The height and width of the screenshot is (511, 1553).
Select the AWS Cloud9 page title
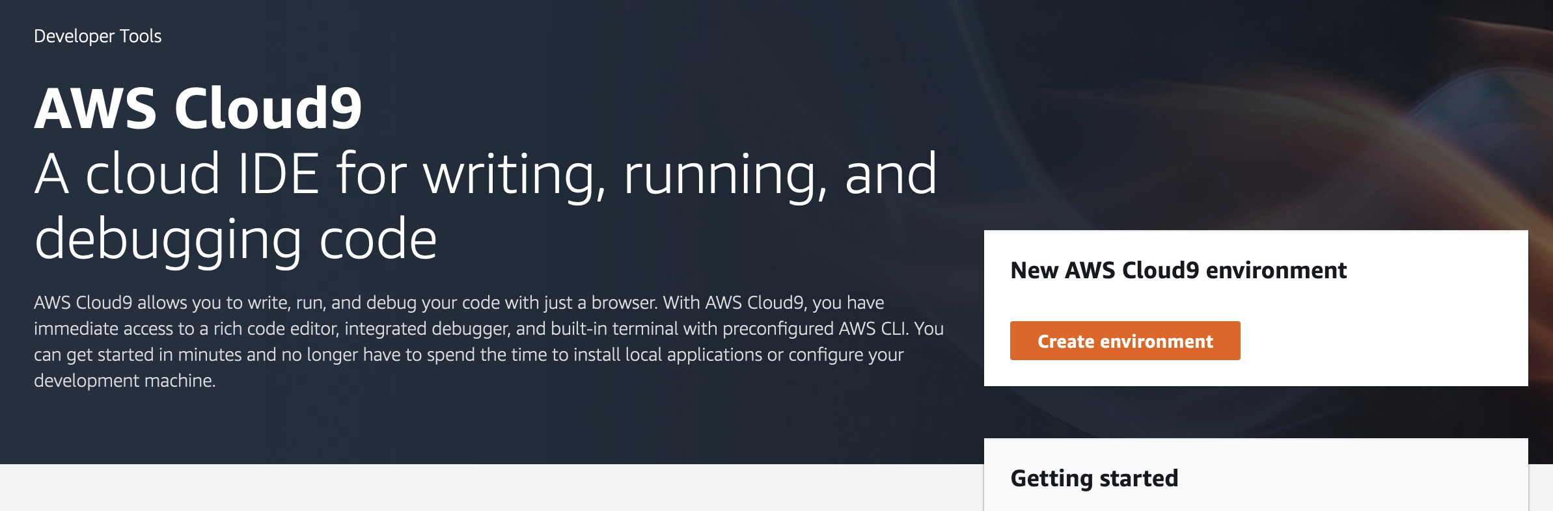click(x=198, y=108)
